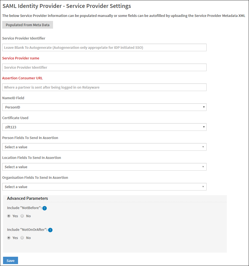Viewport: 249px width, 266px height.
Task: Open the Certificate Used dropdown showing zift123
Action: pos(104,127)
